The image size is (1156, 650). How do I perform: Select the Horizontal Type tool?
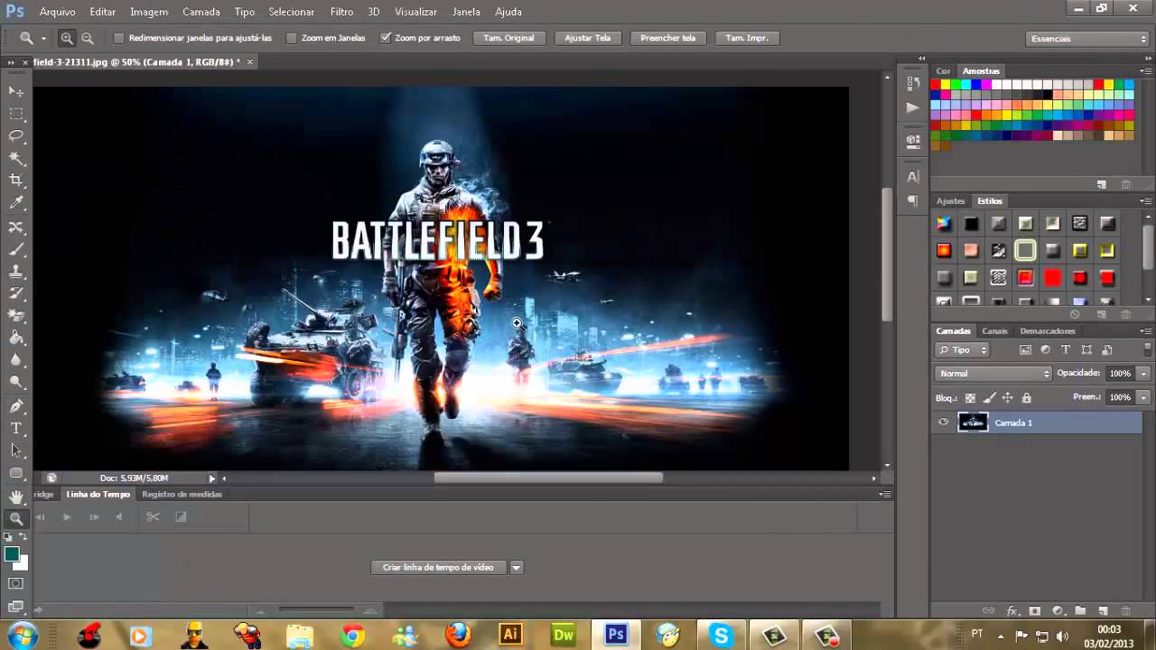(16, 428)
